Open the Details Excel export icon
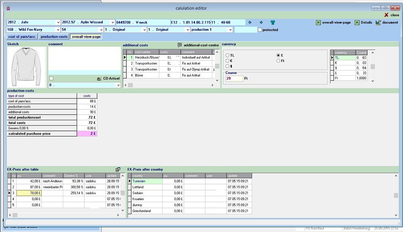Screen dimensions: 403x232 click(357, 22)
